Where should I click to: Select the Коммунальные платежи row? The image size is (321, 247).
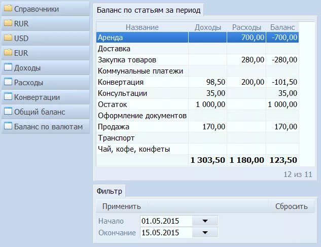197,71
